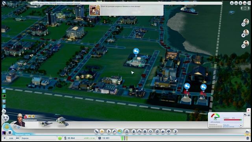Viewport: 252px width, 142px height.
Task: Click the bus badge on second friend avatar
Action: tap(243, 35)
